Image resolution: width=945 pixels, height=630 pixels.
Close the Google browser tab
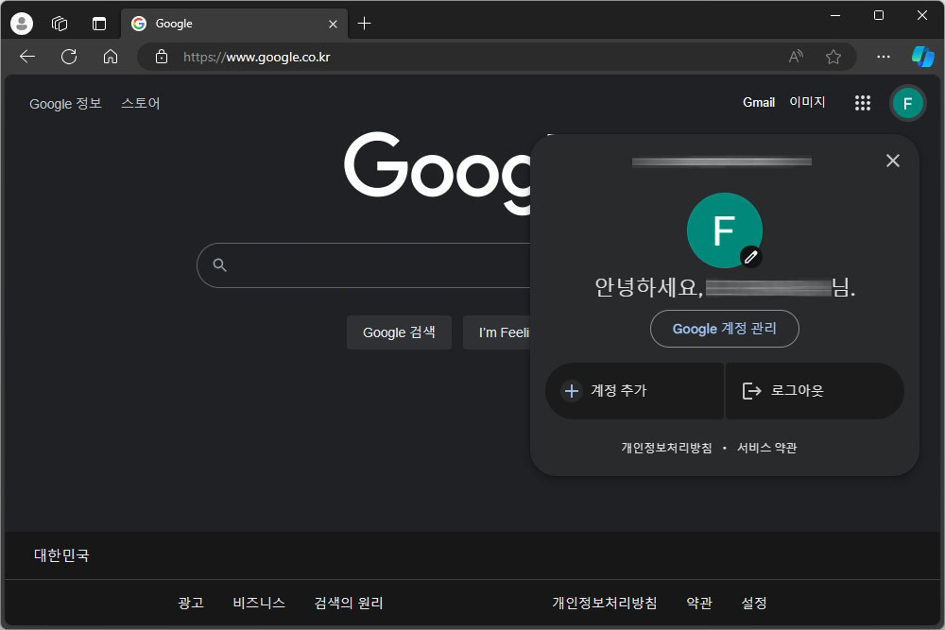333,24
